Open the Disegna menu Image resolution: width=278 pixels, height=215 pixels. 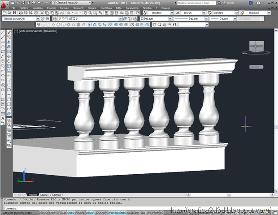[92, 8]
